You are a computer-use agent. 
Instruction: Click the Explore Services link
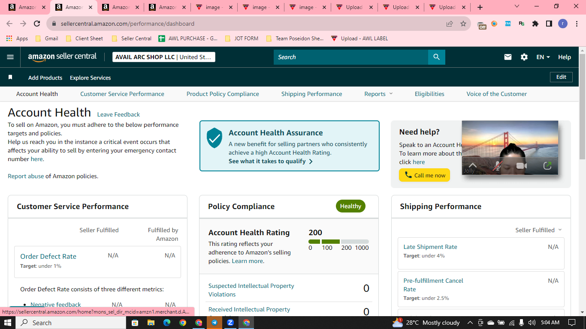click(90, 78)
